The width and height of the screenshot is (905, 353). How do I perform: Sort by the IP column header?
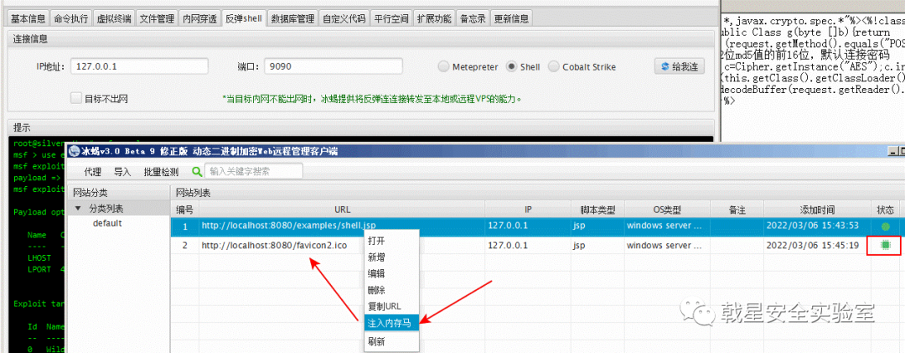click(528, 209)
